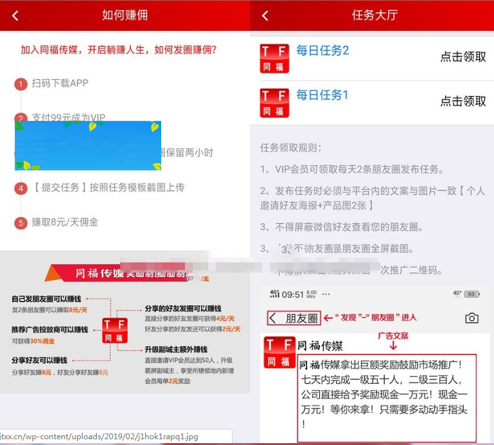The width and height of the screenshot is (494, 445).
Task: Click the TF logo beside 每日任务1
Action: (274, 103)
